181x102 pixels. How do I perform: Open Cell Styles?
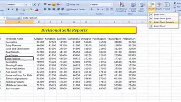click(142, 7)
